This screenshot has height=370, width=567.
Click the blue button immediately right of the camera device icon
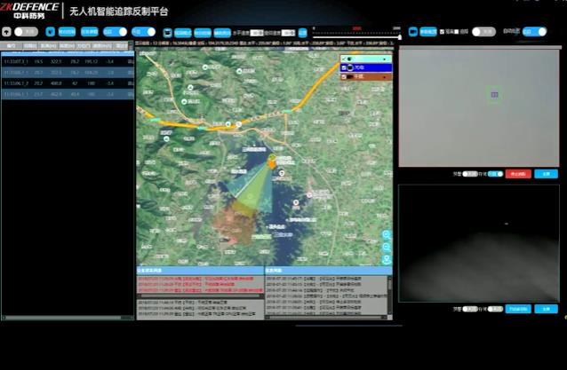pyautogui.click(x=182, y=33)
